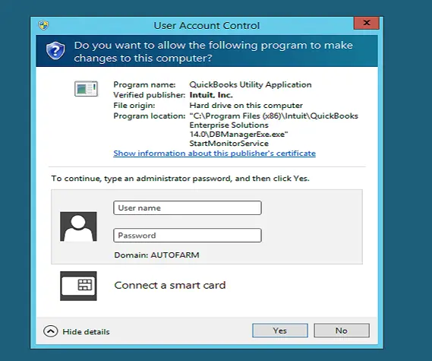Click the QuickBooks program icon
The image size is (432, 361).
(x=86, y=88)
